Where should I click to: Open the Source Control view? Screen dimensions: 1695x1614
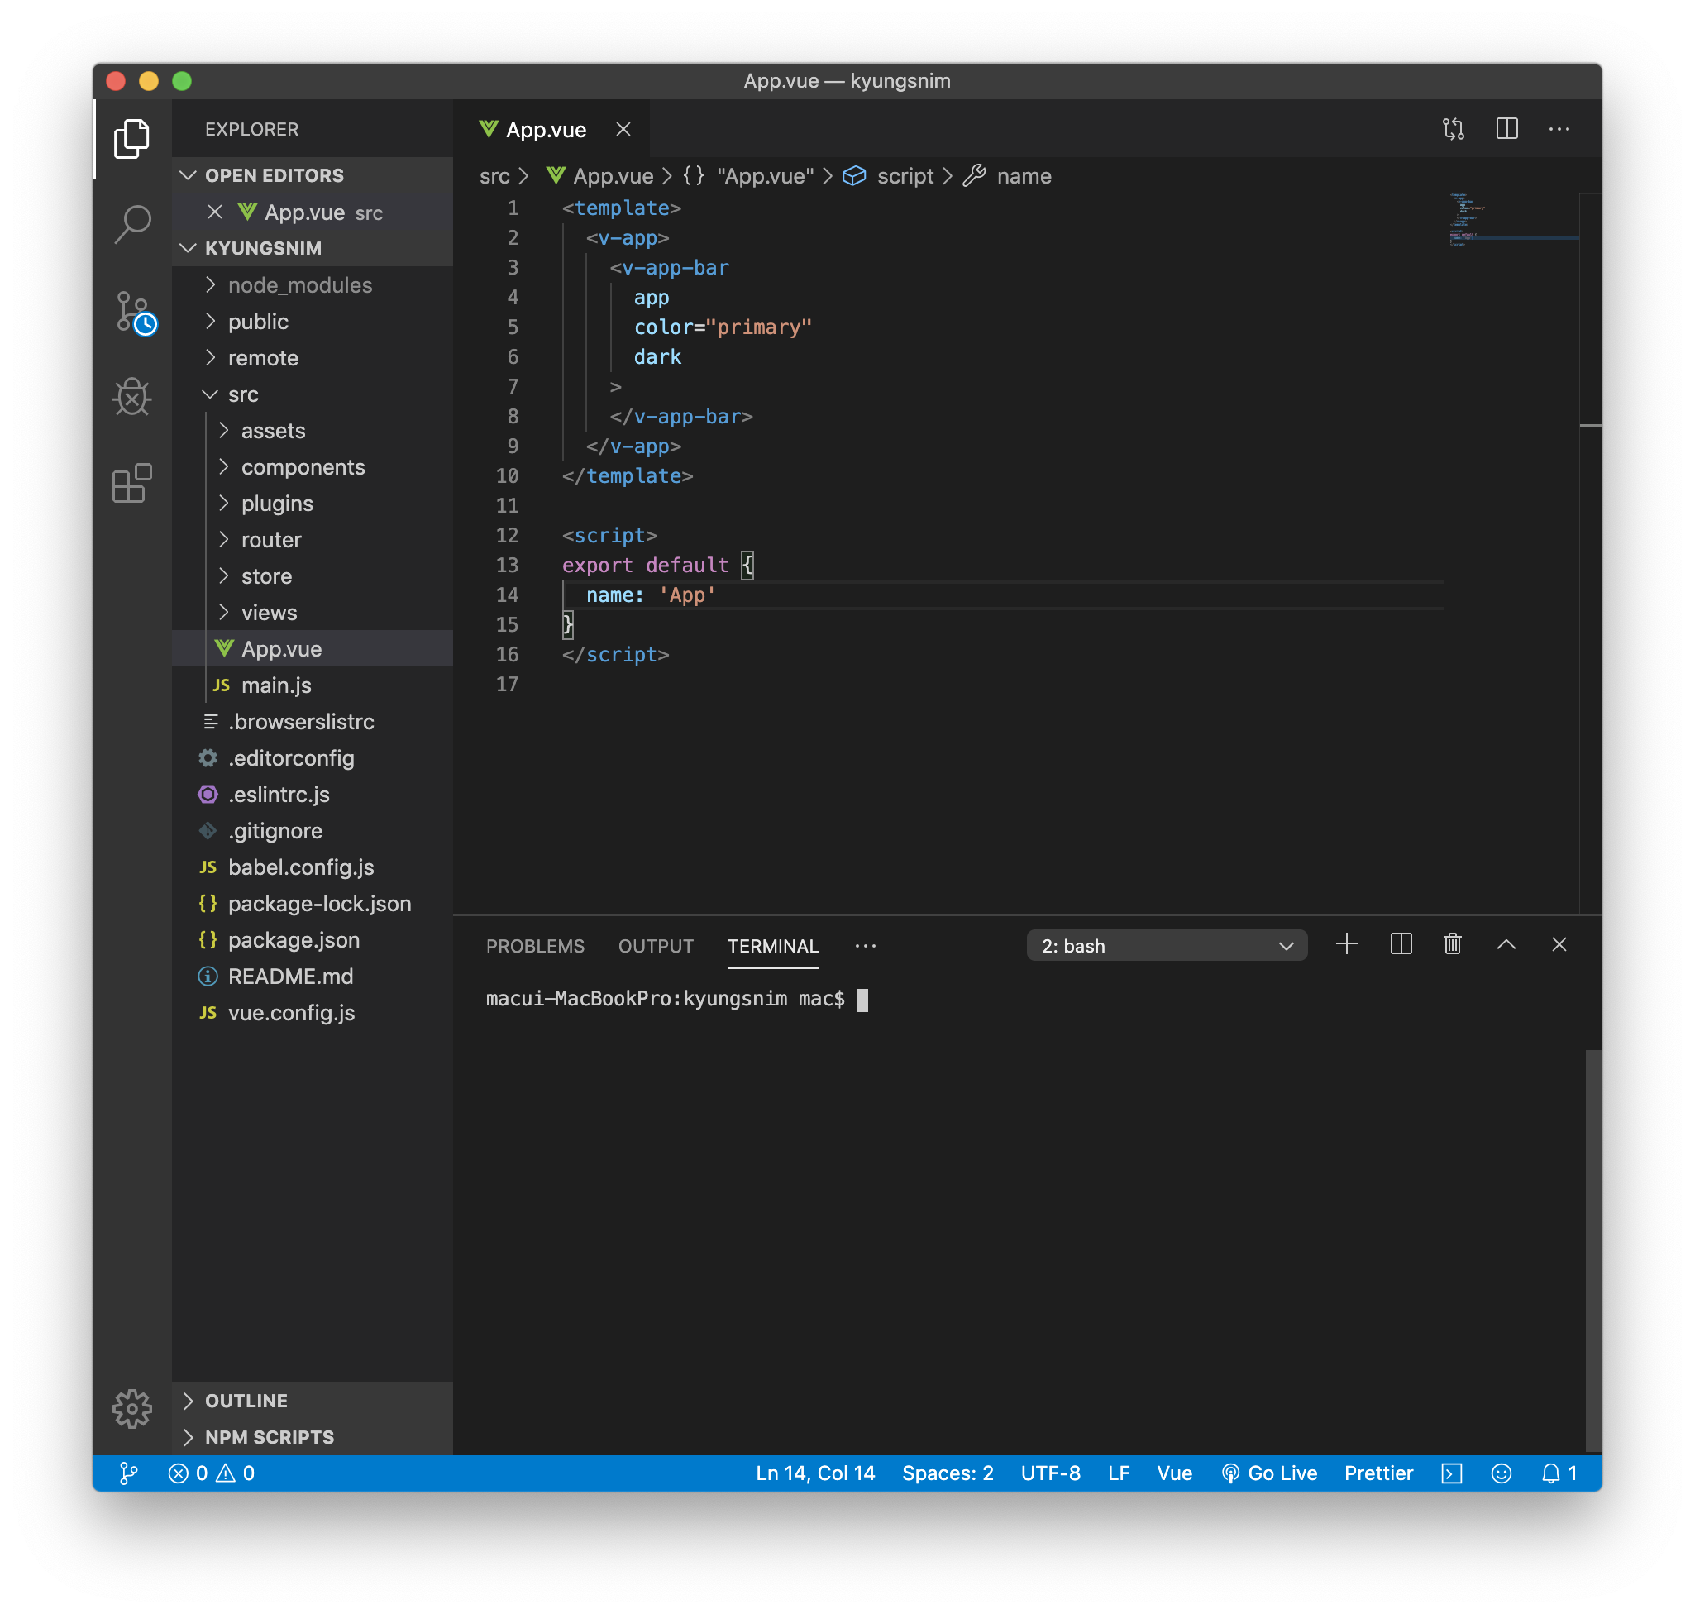(133, 312)
